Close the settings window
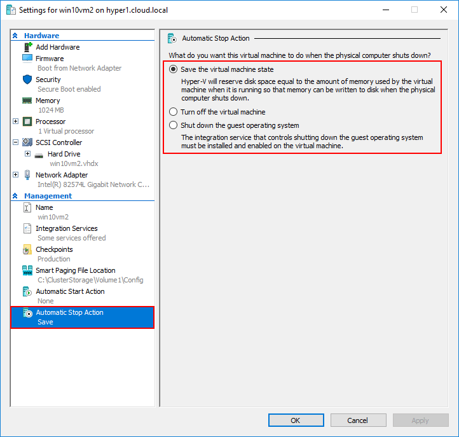 click(444, 10)
